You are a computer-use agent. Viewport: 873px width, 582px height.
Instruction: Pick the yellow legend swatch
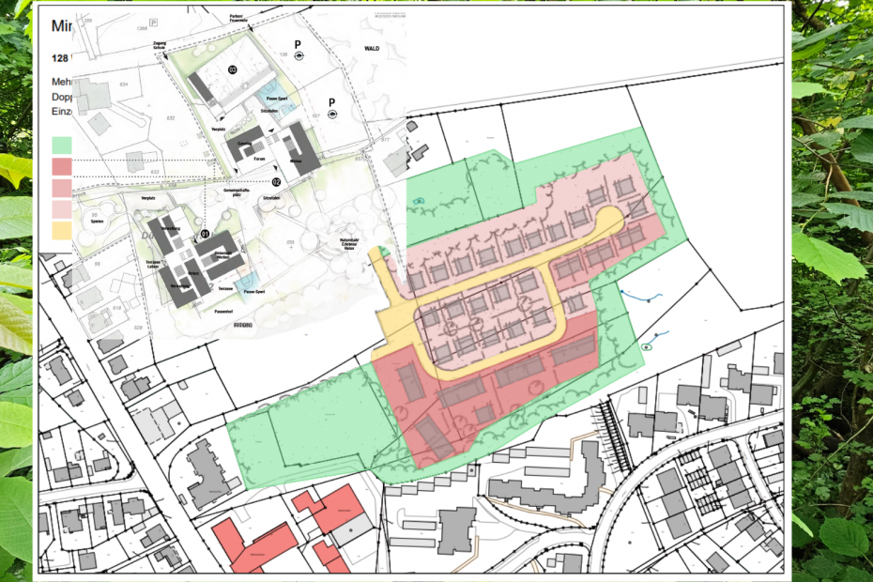tap(62, 229)
